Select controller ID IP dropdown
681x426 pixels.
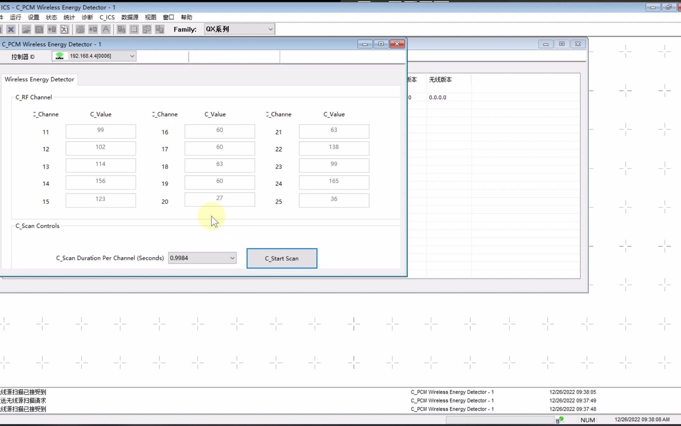coord(94,55)
